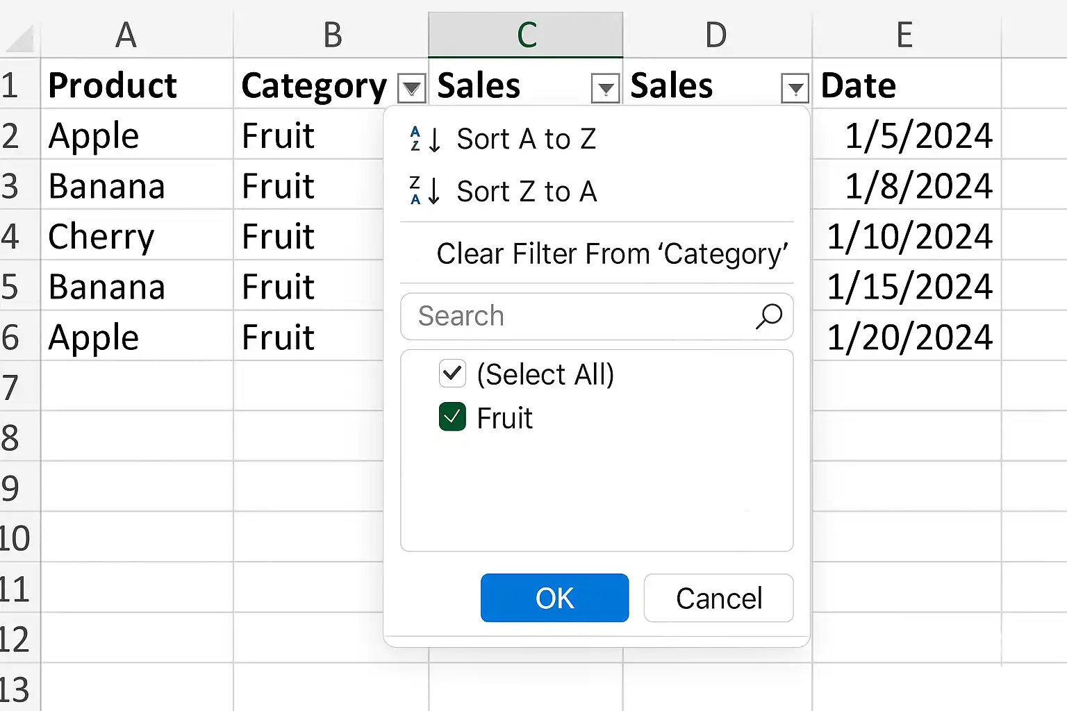Click the Sort Z to A arrow icon

coord(425,191)
